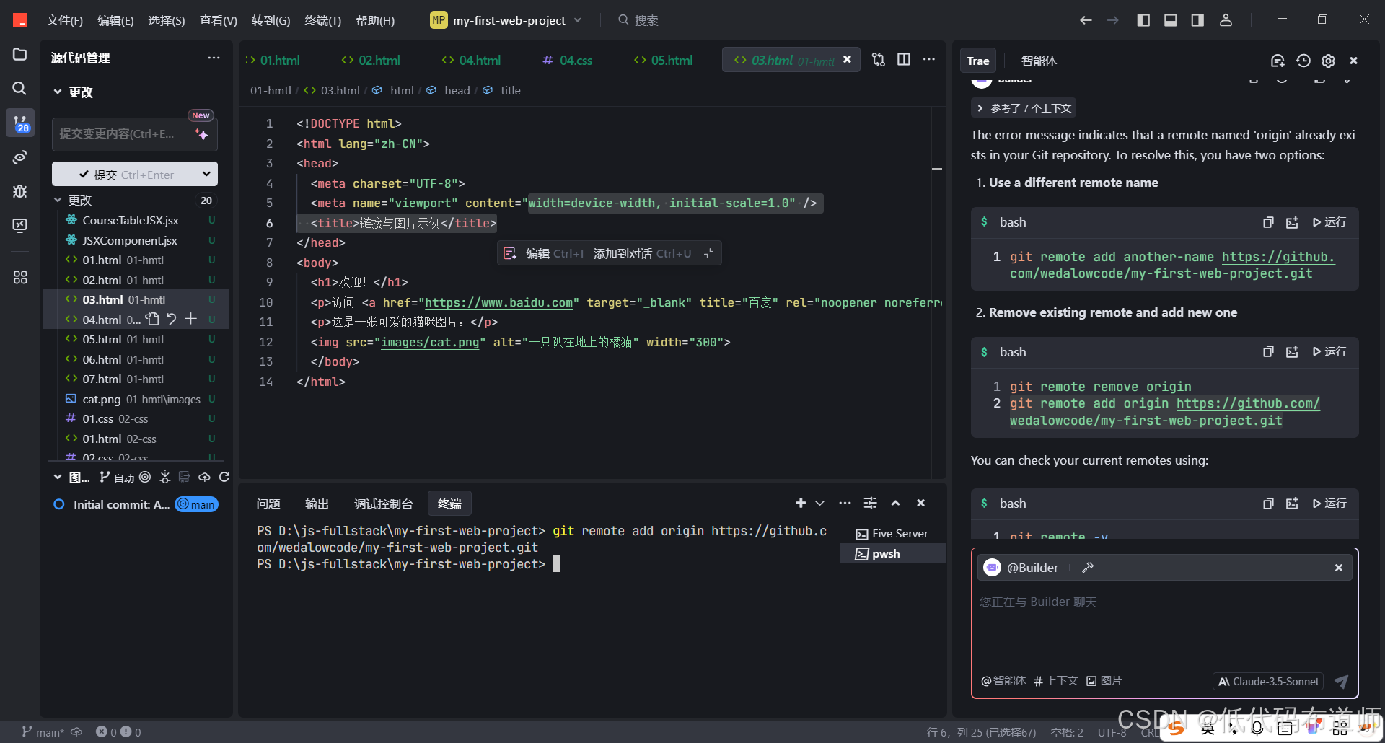Select the Five Server terminal entry
This screenshot has width=1385, height=743.
(x=893, y=534)
